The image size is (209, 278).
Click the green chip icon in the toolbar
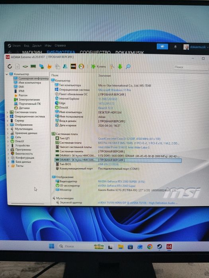tap(25, 66)
